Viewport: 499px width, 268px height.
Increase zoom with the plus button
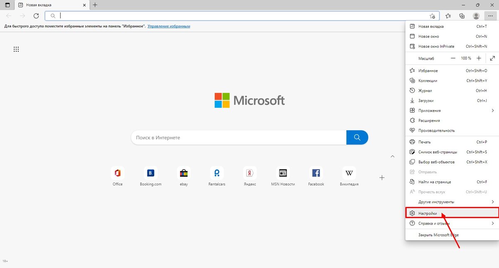(479, 58)
